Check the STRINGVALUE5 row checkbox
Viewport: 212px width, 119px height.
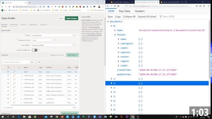click(4, 91)
